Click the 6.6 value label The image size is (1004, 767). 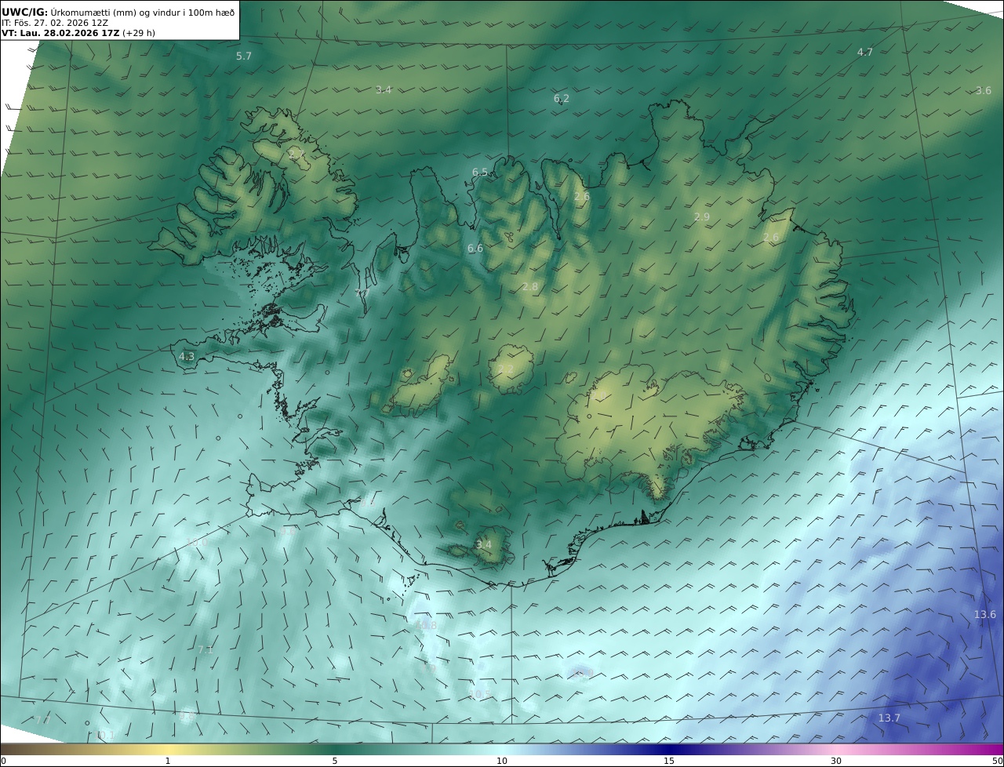pyautogui.click(x=475, y=249)
